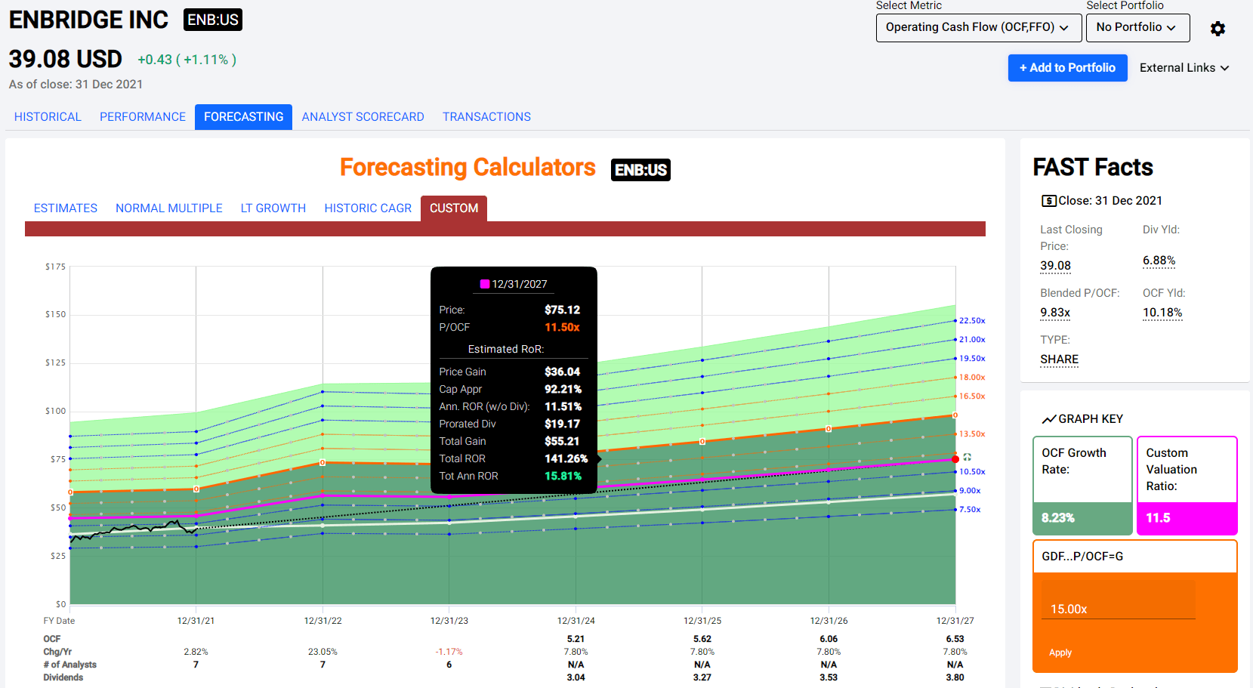Click the 10.50x multiple line label

(972, 472)
